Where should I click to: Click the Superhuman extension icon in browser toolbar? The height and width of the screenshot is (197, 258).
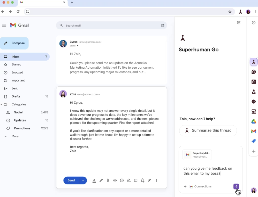click(x=240, y=12)
